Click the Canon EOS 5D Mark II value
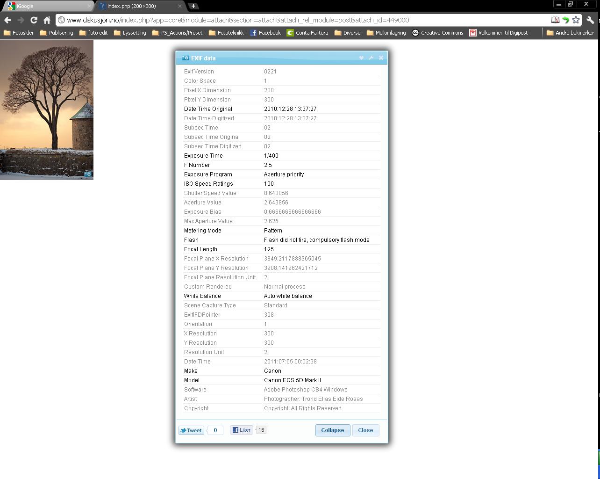 click(292, 380)
